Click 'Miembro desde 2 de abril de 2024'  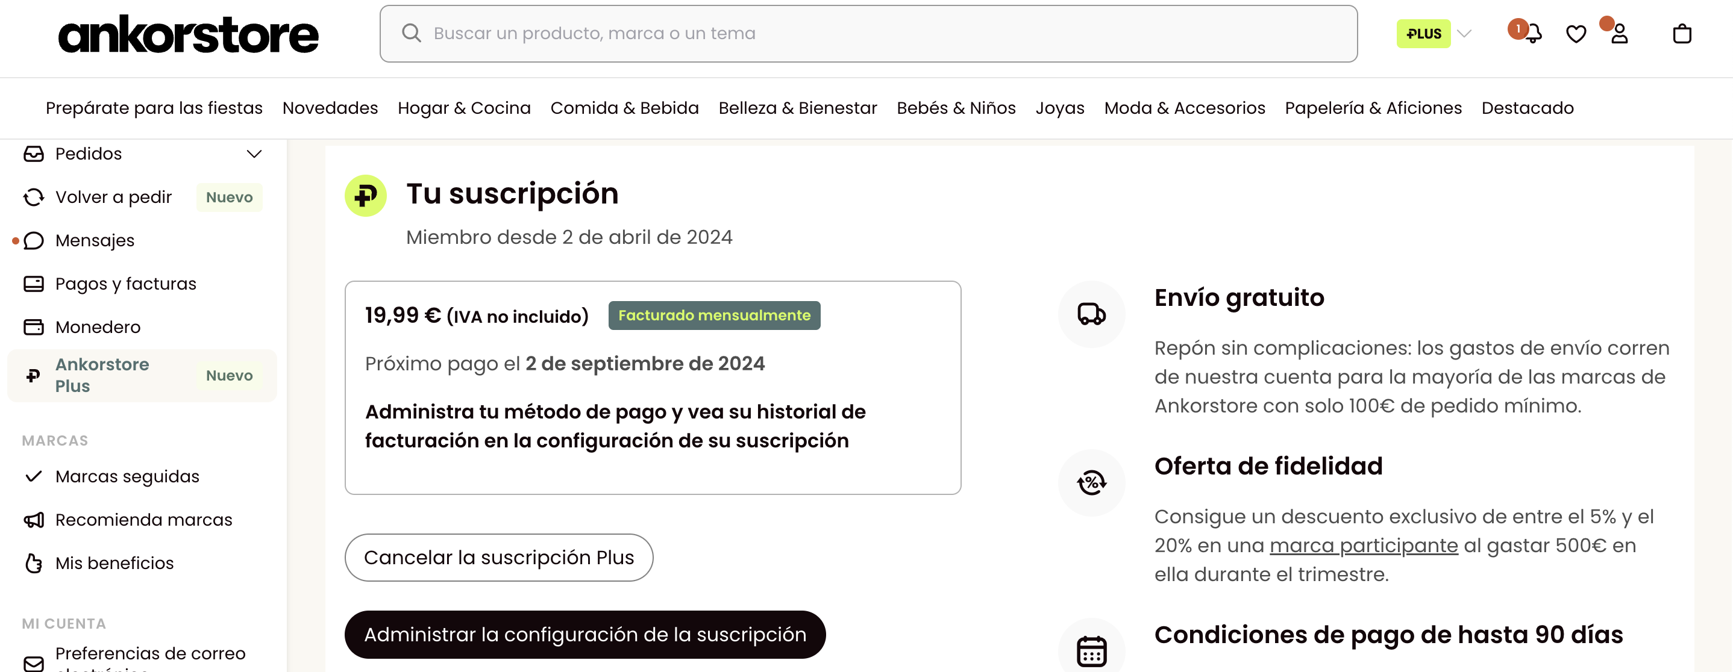coord(569,237)
